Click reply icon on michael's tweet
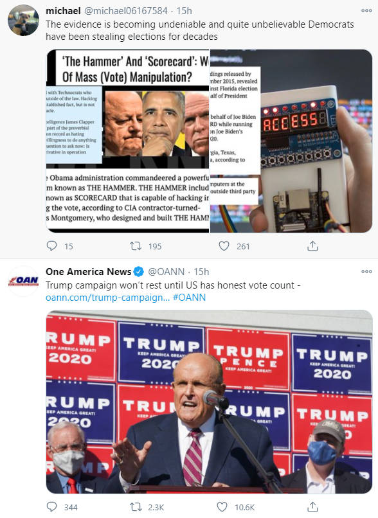 click(x=51, y=246)
